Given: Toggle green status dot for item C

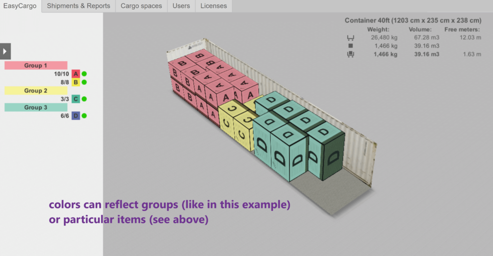Looking at the screenshot, I should 84,99.
